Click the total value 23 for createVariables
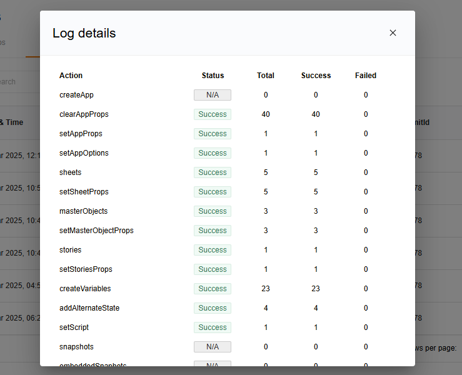The image size is (462, 375). 266,289
